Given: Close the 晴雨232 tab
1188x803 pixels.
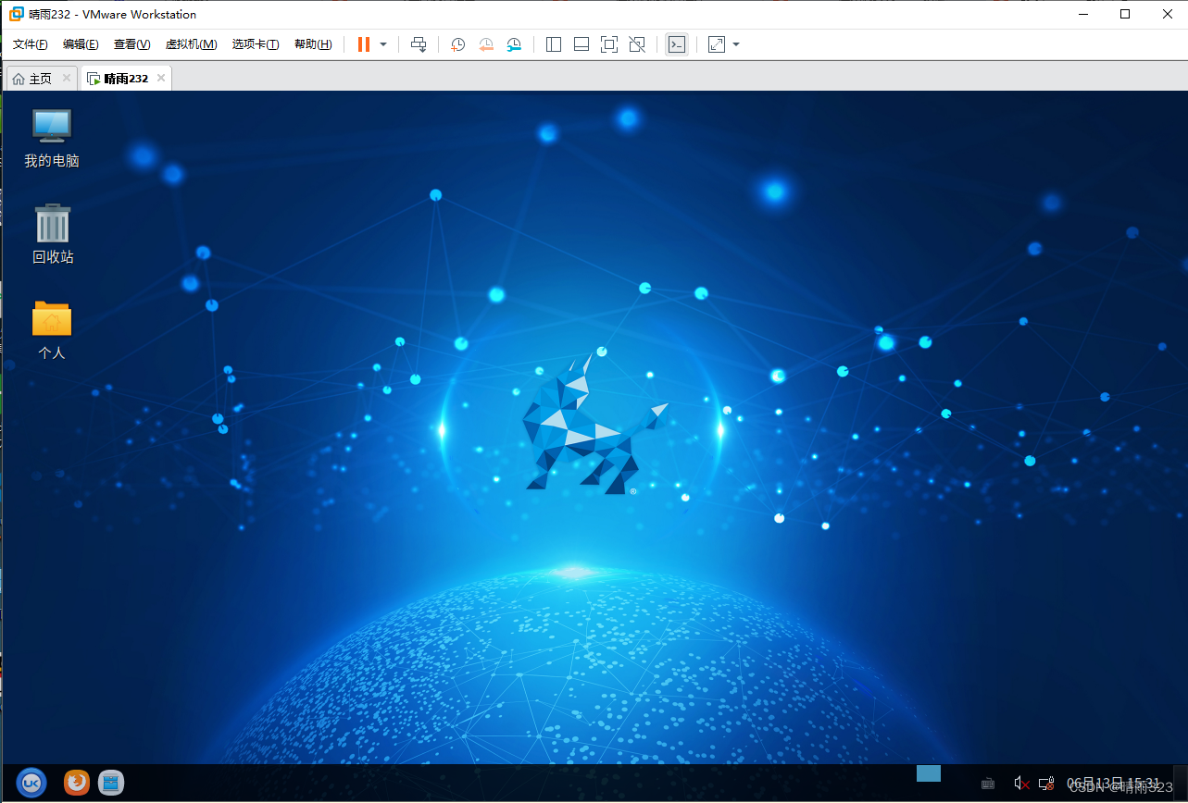Looking at the screenshot, I should point(161,79).
